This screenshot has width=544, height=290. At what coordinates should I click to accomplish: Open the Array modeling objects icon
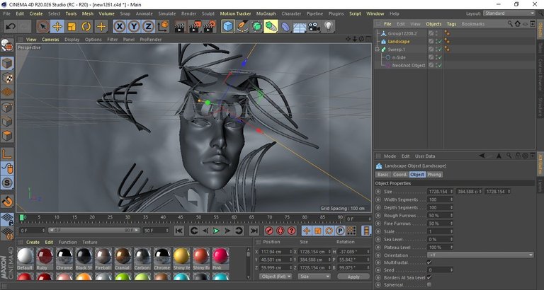271,26
